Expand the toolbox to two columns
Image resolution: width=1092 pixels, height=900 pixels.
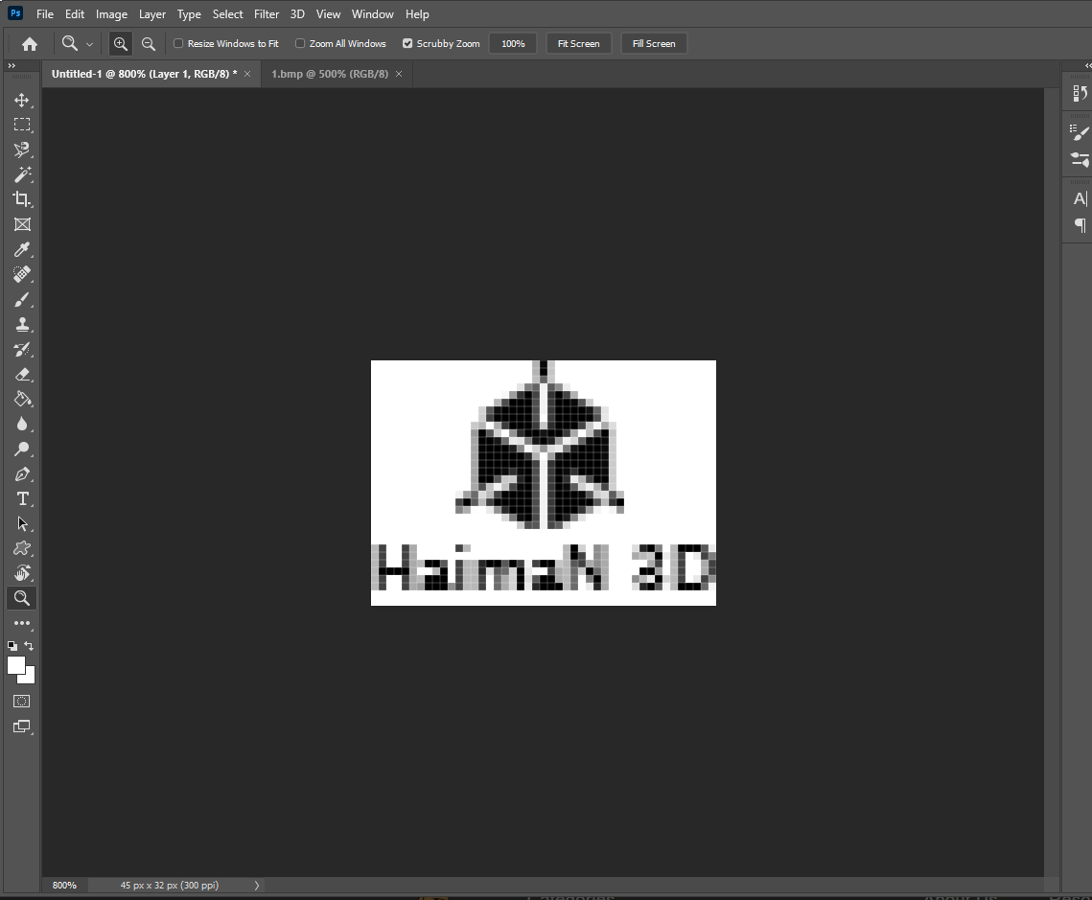[12, 65]
